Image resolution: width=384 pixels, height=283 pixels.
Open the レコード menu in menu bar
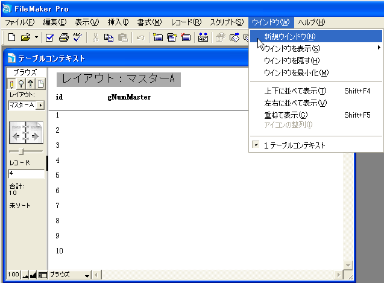[x=186, y=22]
